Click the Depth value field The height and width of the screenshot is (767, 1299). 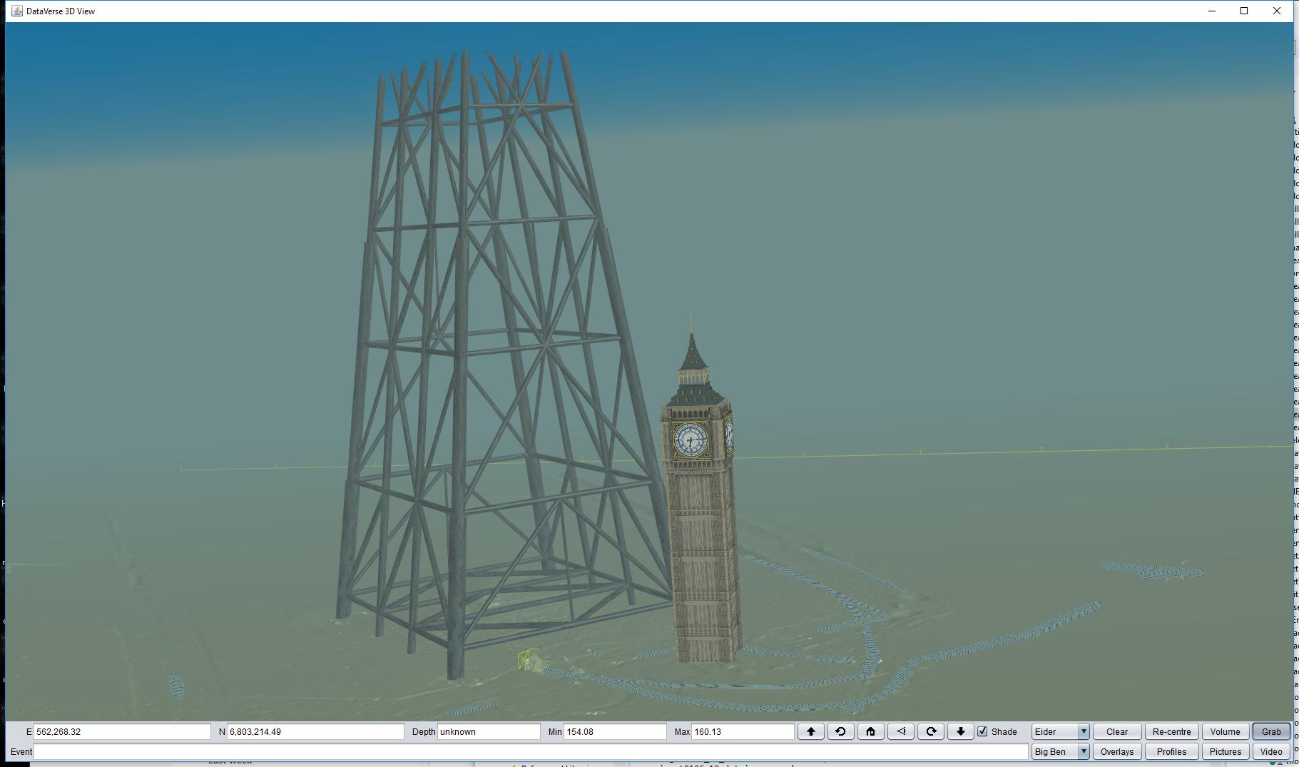489,731
